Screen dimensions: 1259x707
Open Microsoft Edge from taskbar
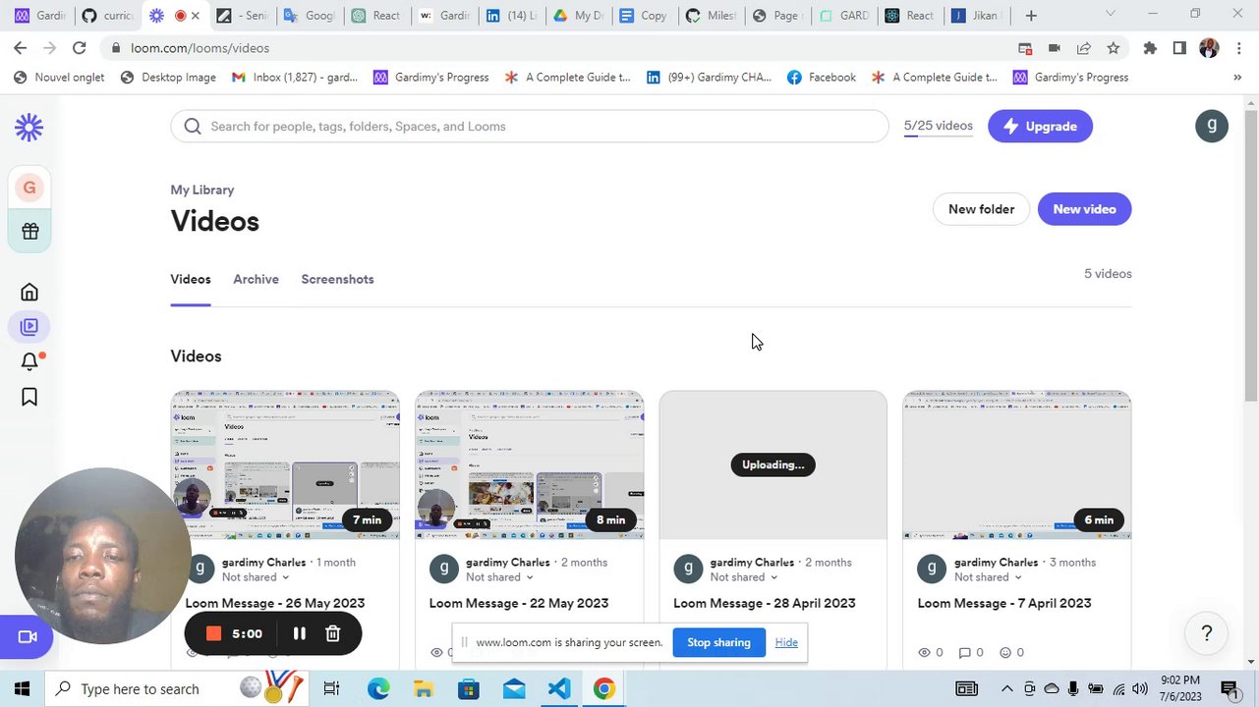pyautogui.click(x=378, y=689)
